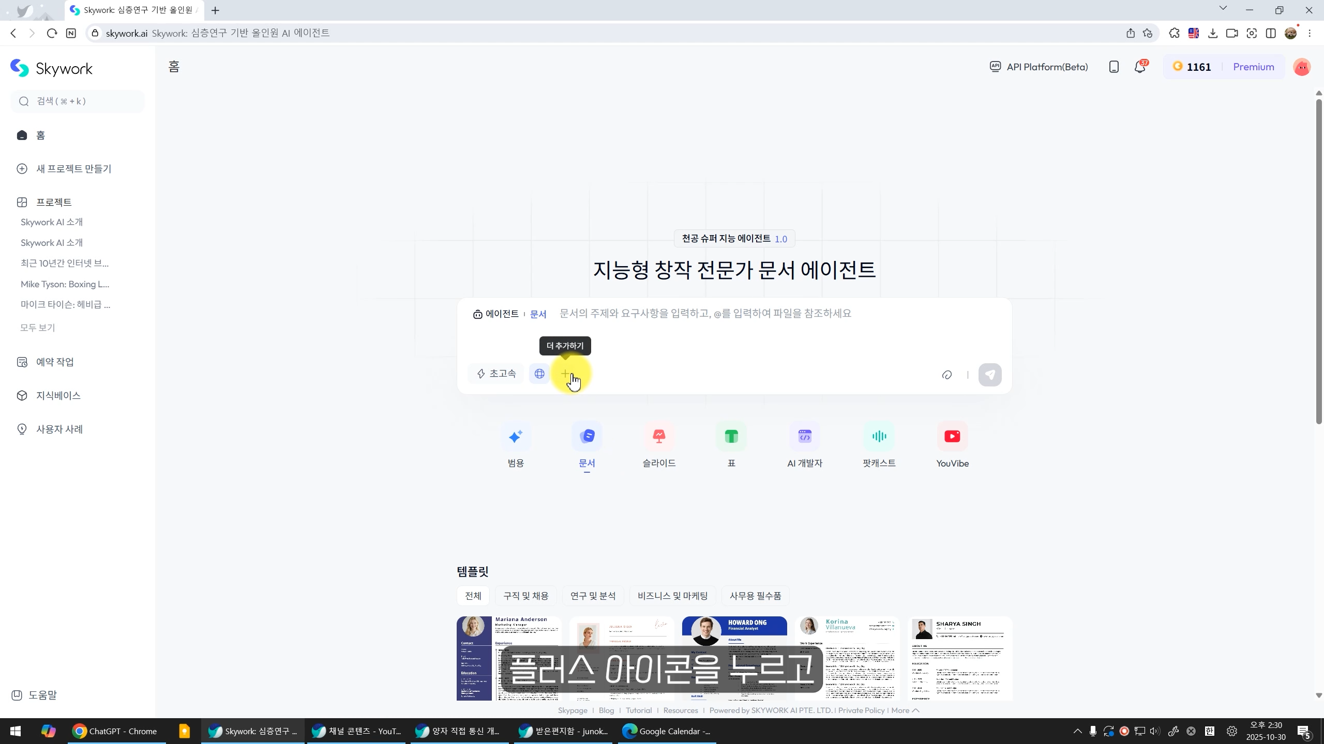The height and width of the screenshot is (744, 1324).
Task: Click the Blog footer link
Action: 606,710
